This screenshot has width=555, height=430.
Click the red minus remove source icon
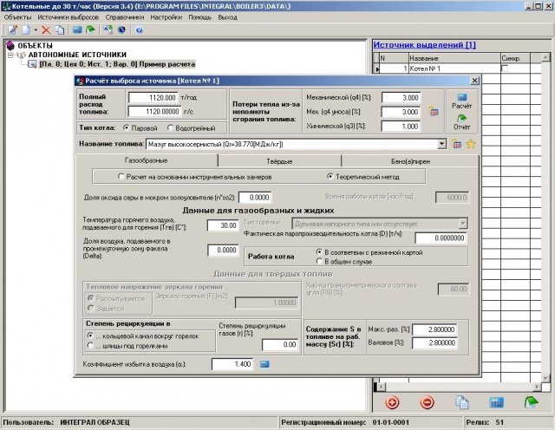(x=427, y=402)
